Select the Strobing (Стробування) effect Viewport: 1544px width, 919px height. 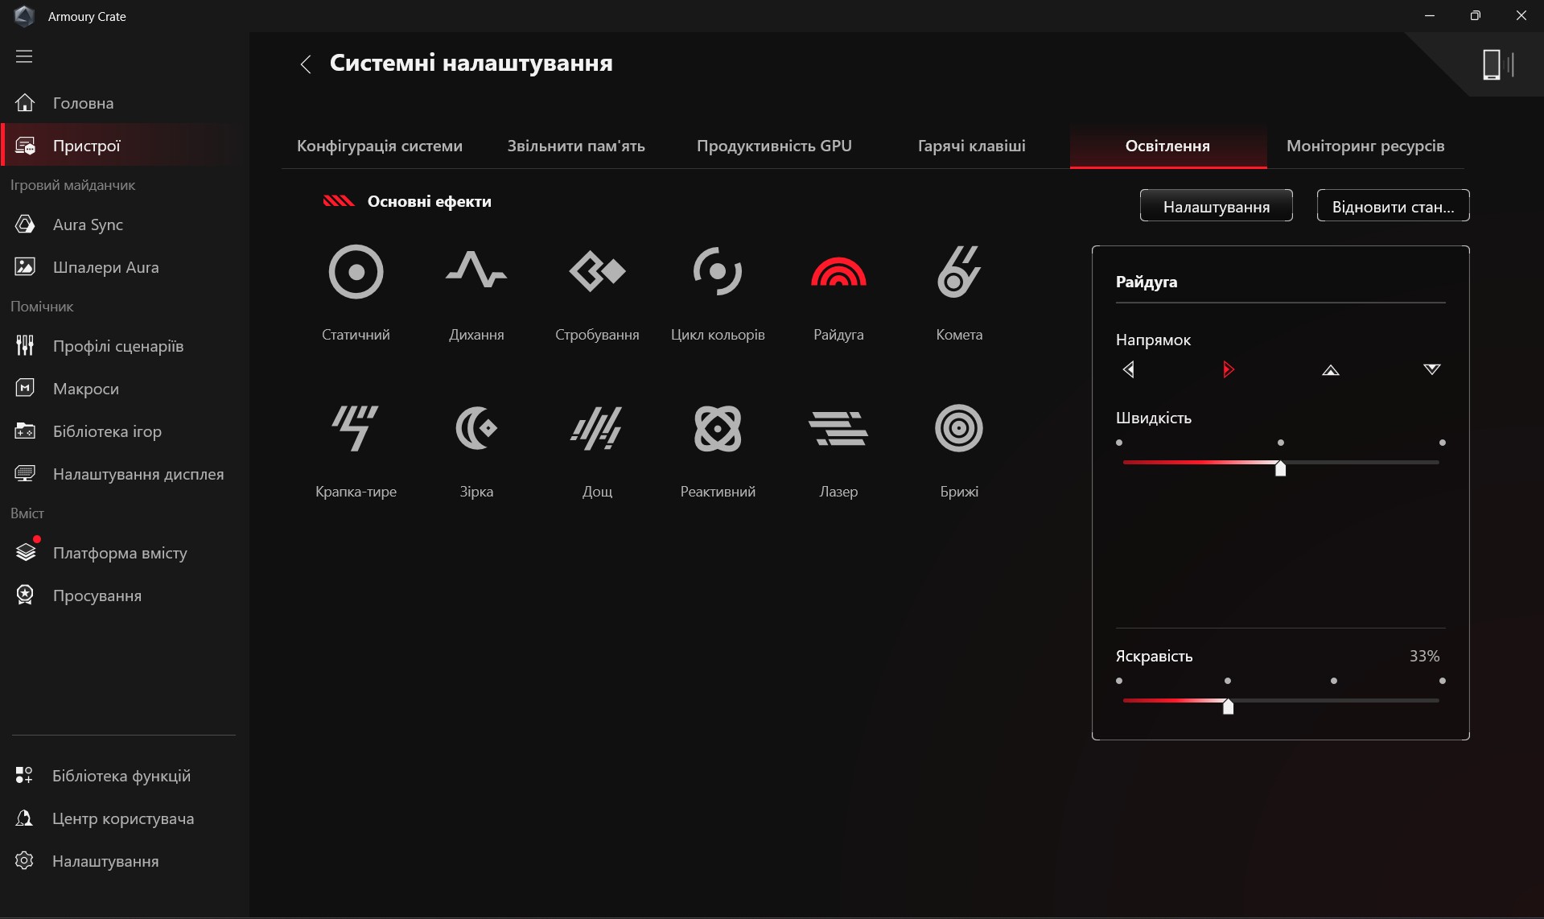coord(597,272)
